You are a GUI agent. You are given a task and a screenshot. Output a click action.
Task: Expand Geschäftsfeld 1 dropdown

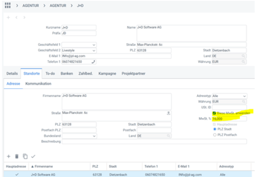tap(94, 45)
